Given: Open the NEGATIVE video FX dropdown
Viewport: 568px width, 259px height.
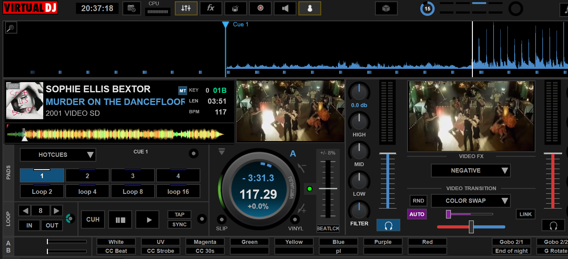Looking at the screenshot, I should 471,170.
